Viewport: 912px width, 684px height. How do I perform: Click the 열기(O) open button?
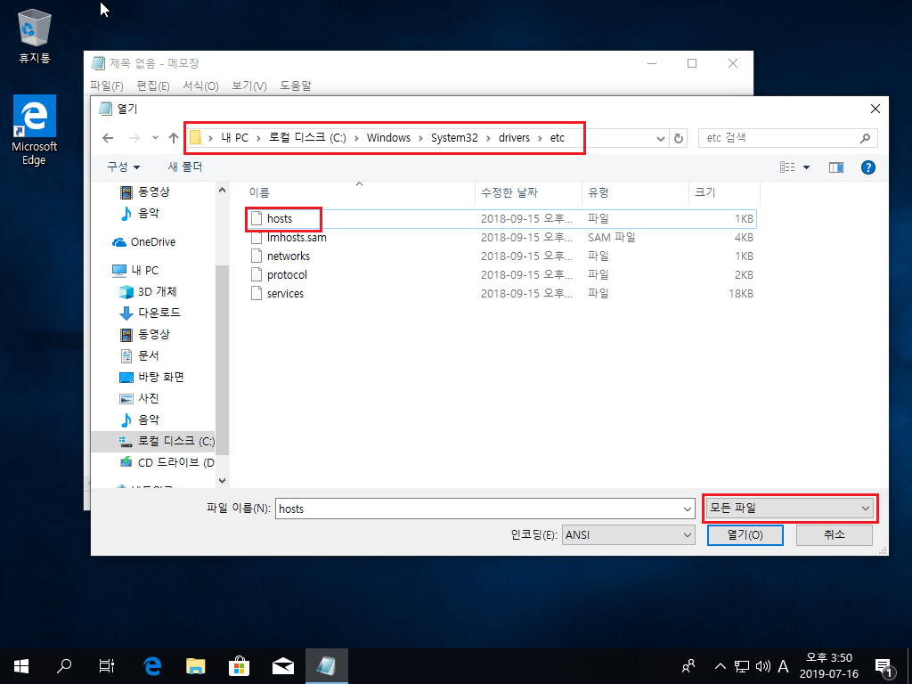745,534
